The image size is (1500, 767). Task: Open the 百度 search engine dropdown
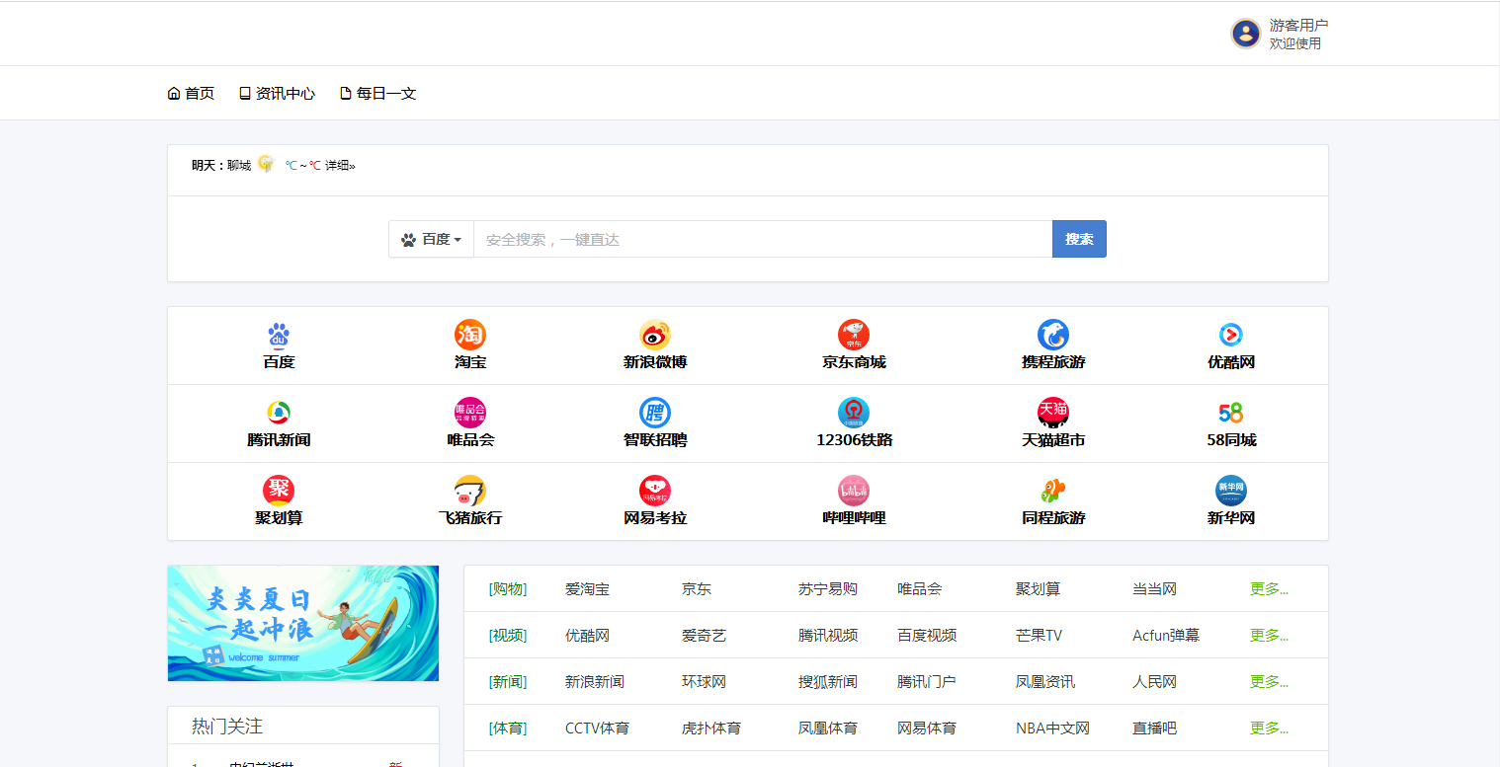pos(431,238)
